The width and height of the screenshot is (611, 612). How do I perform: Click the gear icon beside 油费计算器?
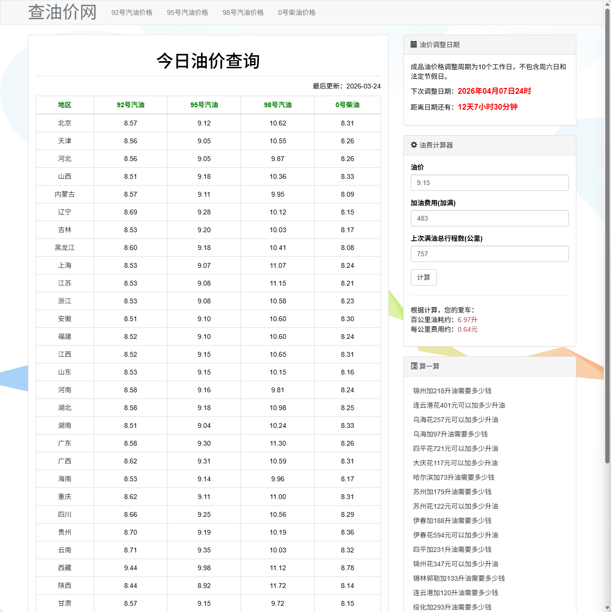[414, 145]
